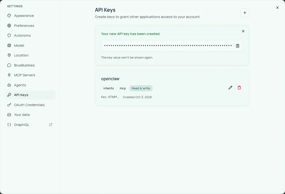
Task: Add a new API key with plus button
Action: pos(245,13)
